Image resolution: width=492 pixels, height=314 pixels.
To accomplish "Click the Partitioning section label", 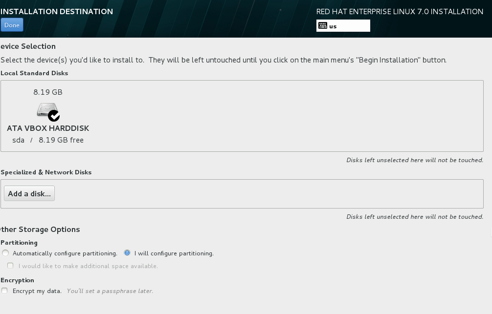I will (x=19, y=243).
